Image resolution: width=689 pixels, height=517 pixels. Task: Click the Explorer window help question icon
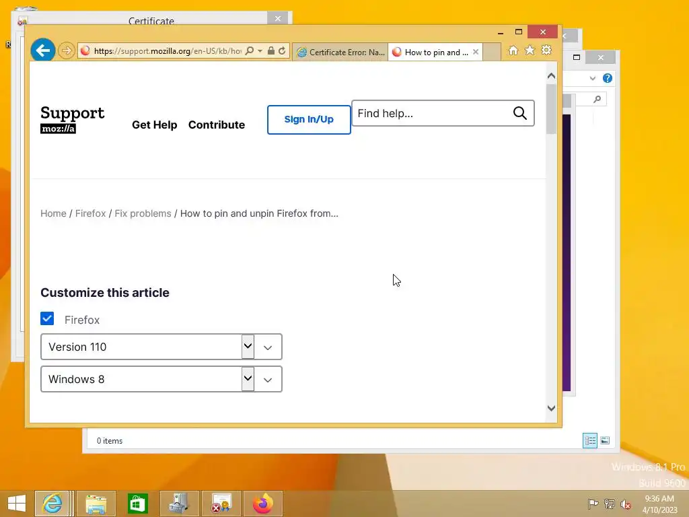[x=608, y=78]
